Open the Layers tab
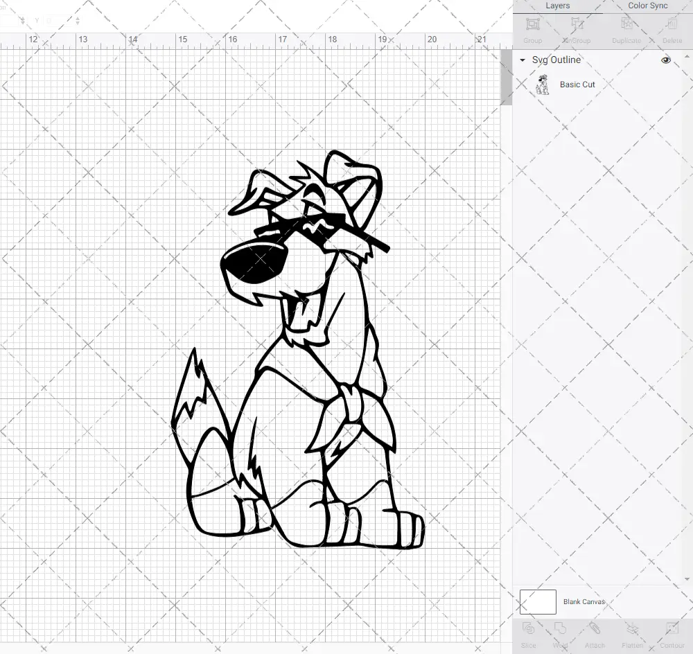 557,6
